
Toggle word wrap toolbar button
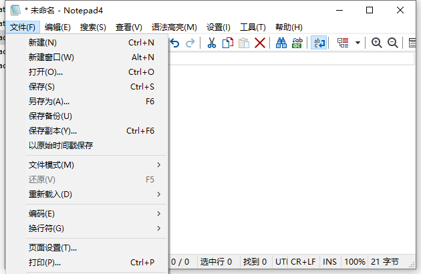[319, 43]
